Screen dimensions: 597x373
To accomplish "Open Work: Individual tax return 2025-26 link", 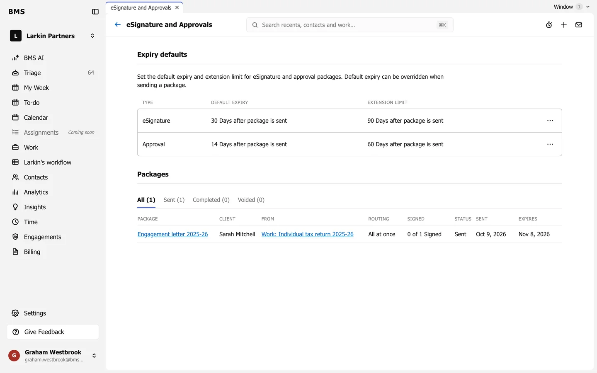I will tap(308, 234).
